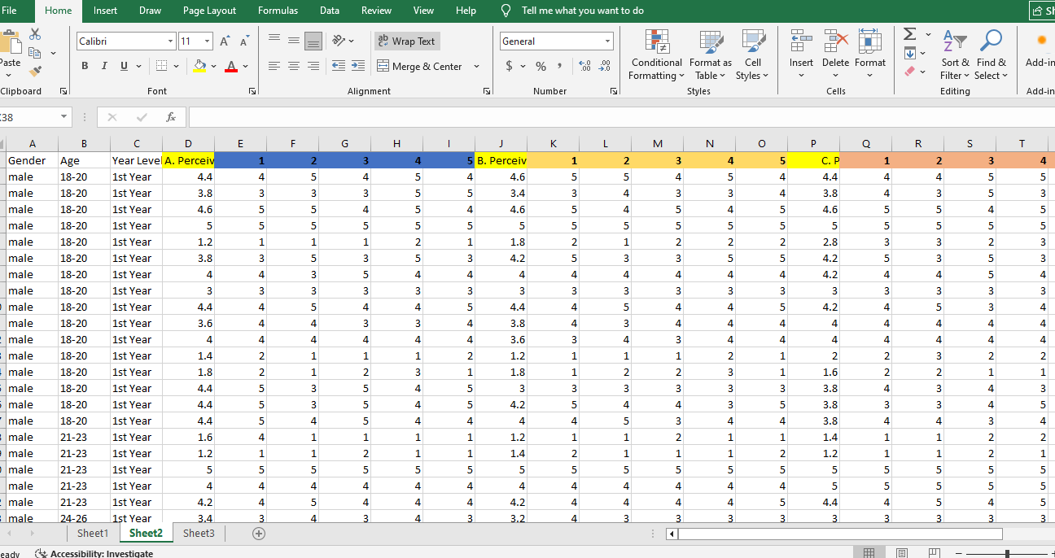
Task: Click Accessibility: Investigate status
Action: tap(94, 553)
